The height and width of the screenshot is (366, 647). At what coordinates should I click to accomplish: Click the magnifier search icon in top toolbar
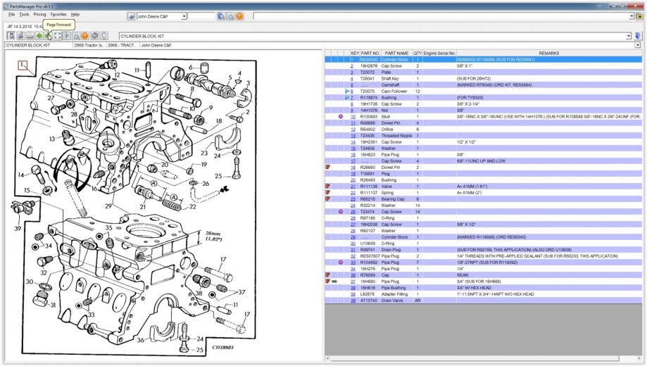click(x=230, y=16)
